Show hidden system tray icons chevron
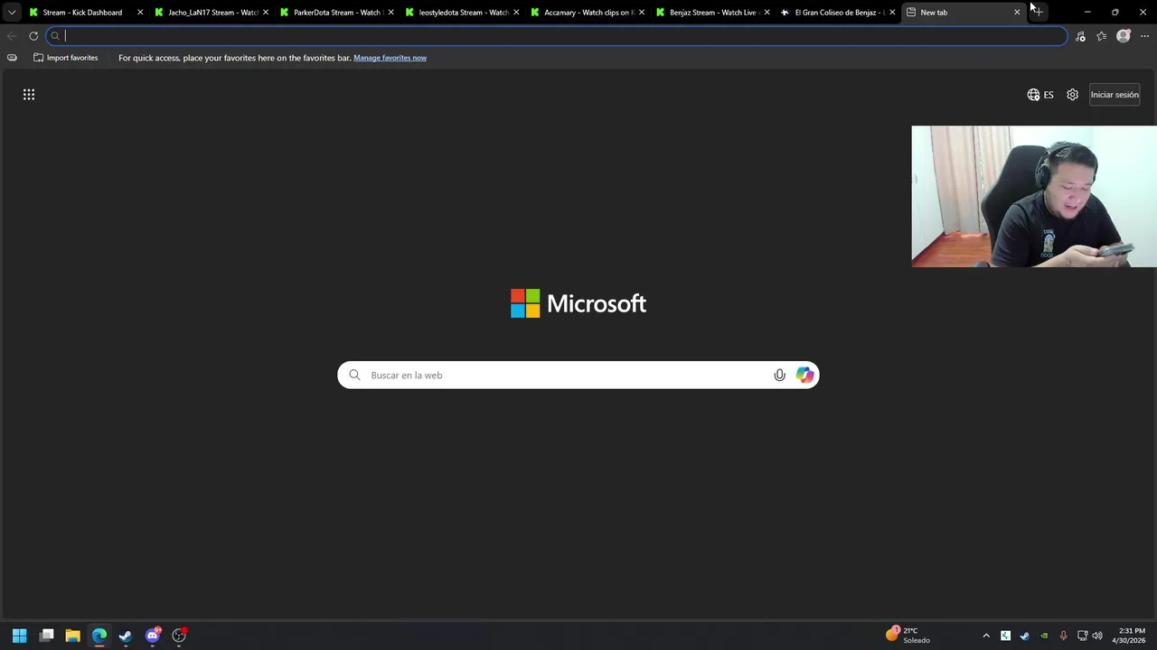This screenshot has width=1157, height=650. point(986,636)
